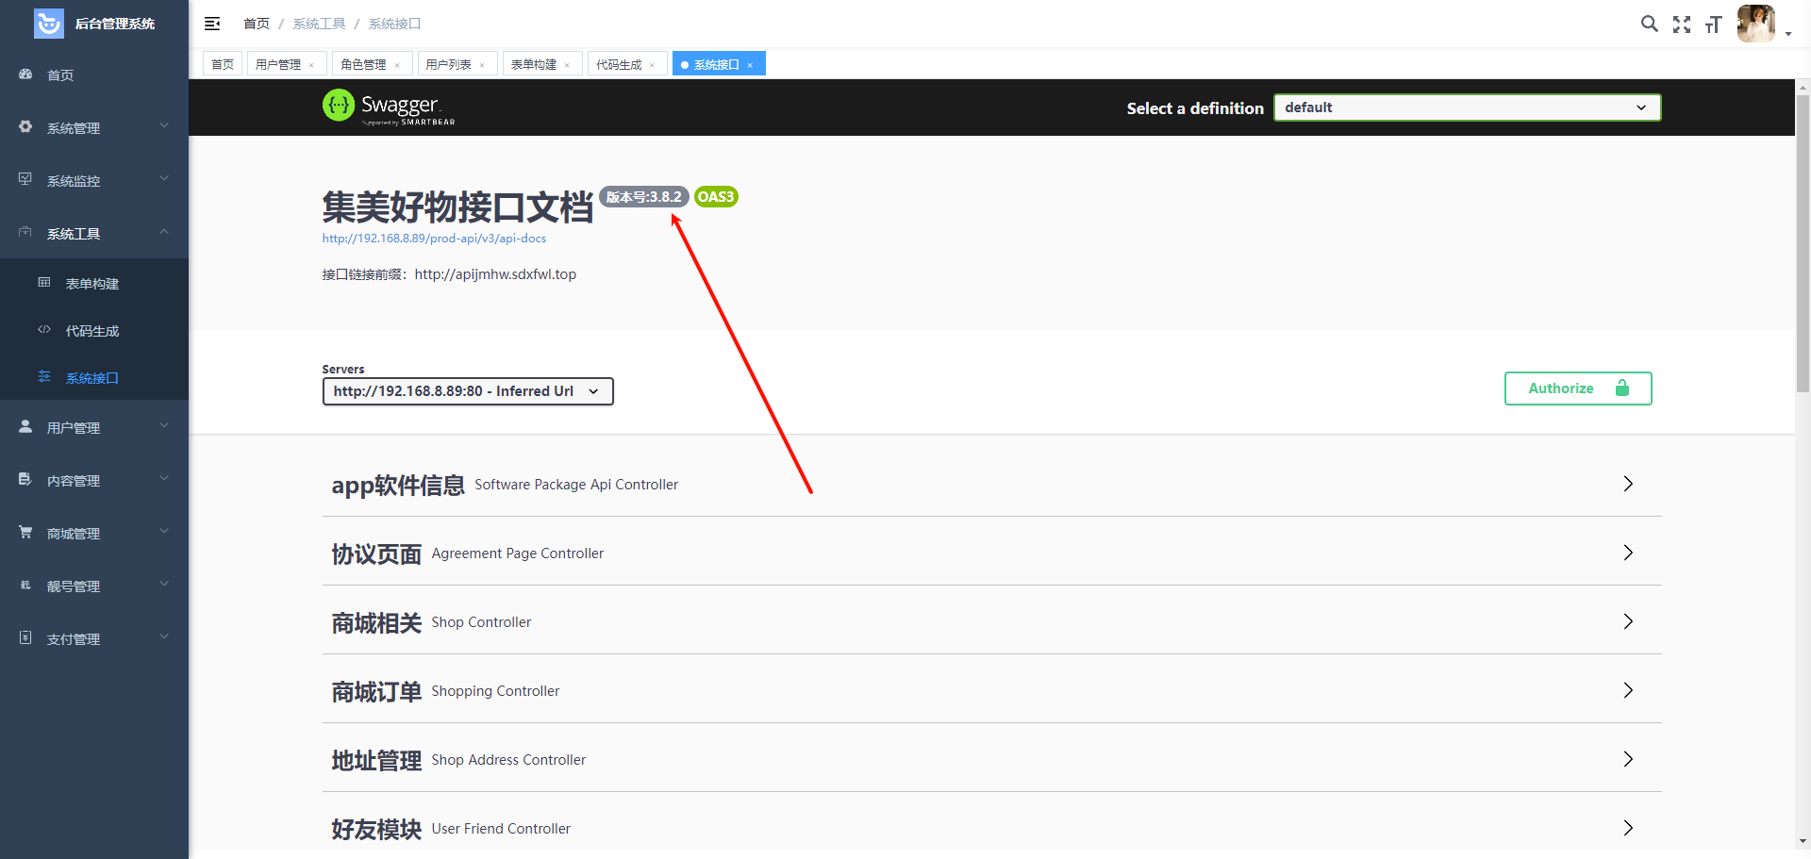Click the 系统工具 toolbox icon
Image resolution: width=1811 pixels, height=859 pixels.
click(x=25, y=232)
